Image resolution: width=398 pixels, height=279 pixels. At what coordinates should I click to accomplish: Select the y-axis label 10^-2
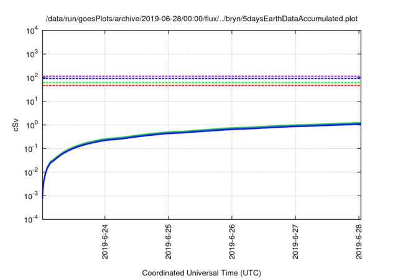[32, 173]
